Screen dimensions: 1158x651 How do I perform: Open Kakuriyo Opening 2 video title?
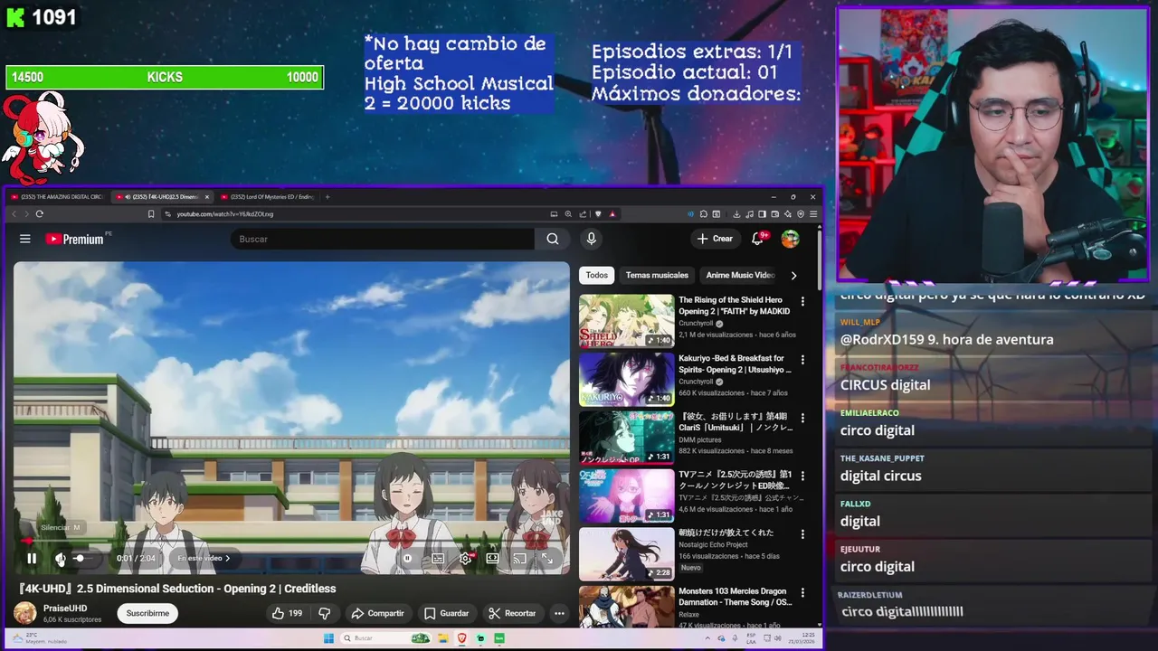[735, 364]
